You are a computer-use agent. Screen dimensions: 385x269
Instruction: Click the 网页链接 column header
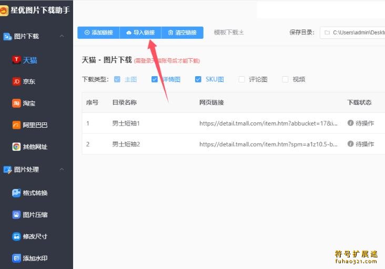pyautogui.click(x=211, y=102)
